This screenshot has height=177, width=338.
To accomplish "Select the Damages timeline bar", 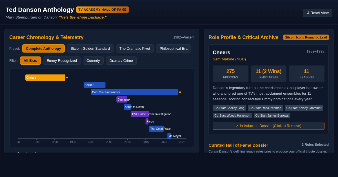I will pyautogui.click(x=122, y=99).
